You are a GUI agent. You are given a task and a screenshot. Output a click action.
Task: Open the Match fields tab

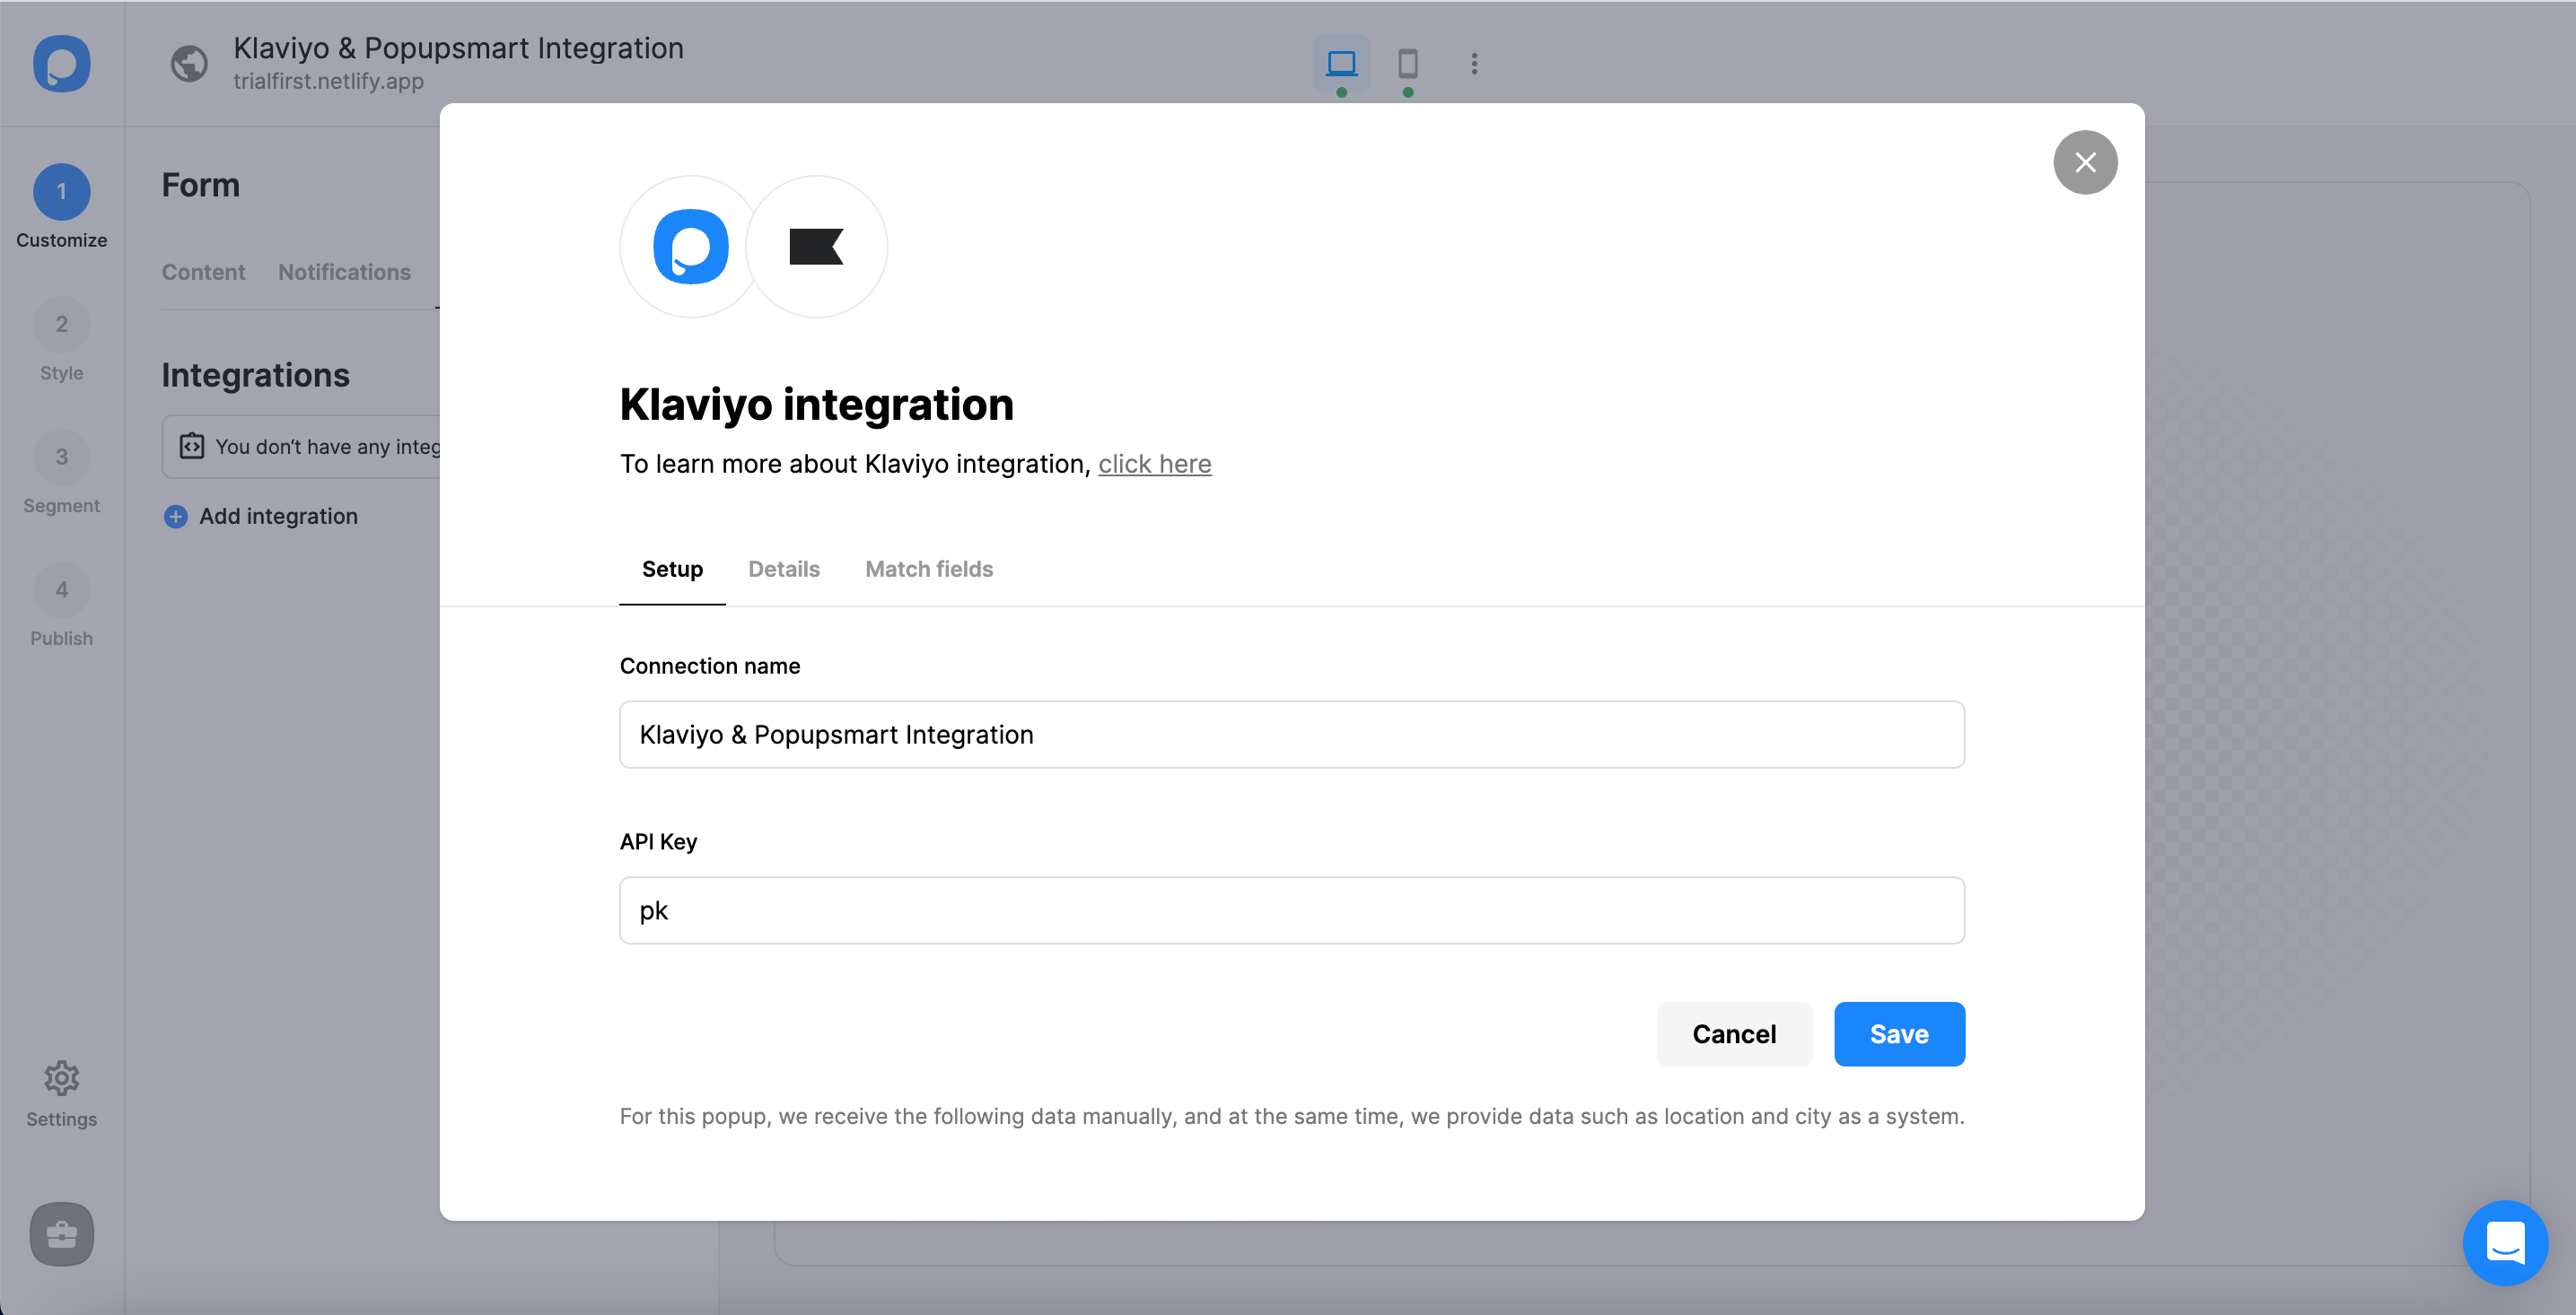point(928,570)
